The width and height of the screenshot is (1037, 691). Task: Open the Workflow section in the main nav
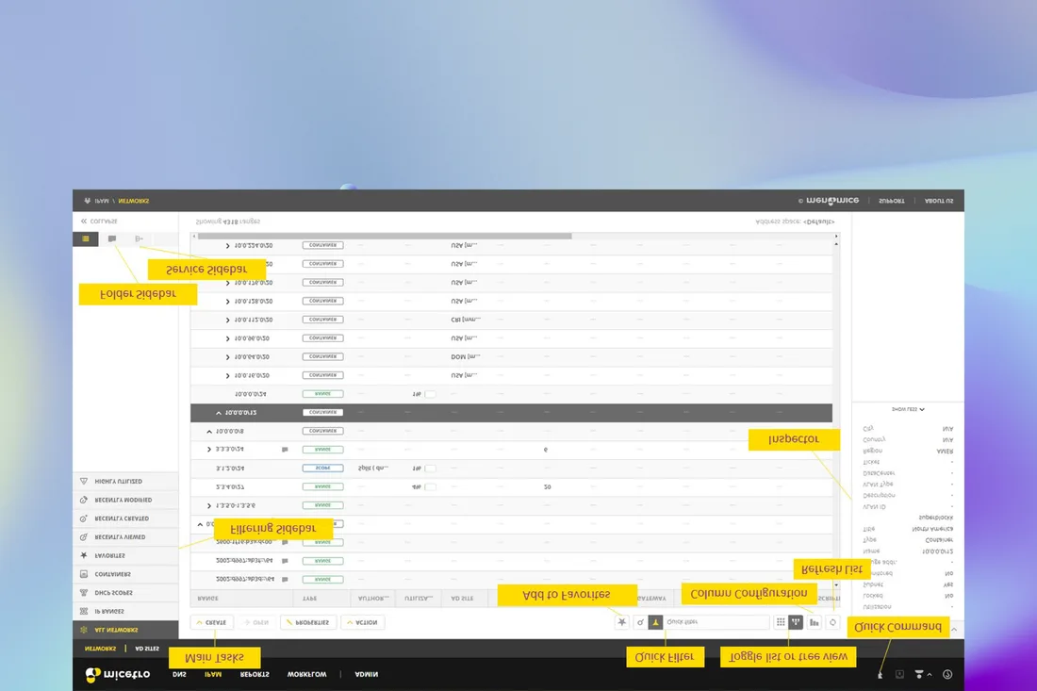(307, 674)
